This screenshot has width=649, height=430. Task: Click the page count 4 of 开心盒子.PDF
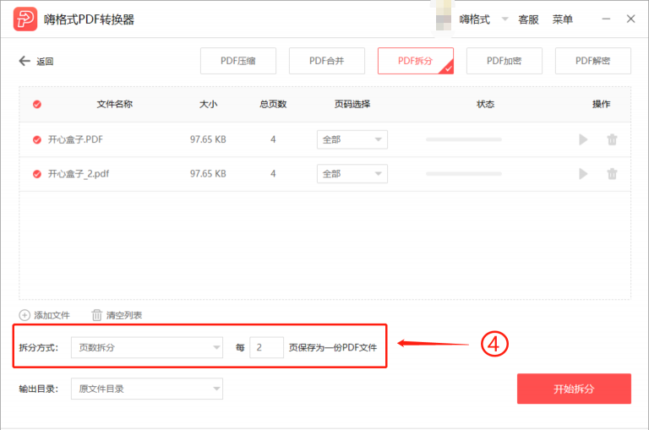pos(273,139)
